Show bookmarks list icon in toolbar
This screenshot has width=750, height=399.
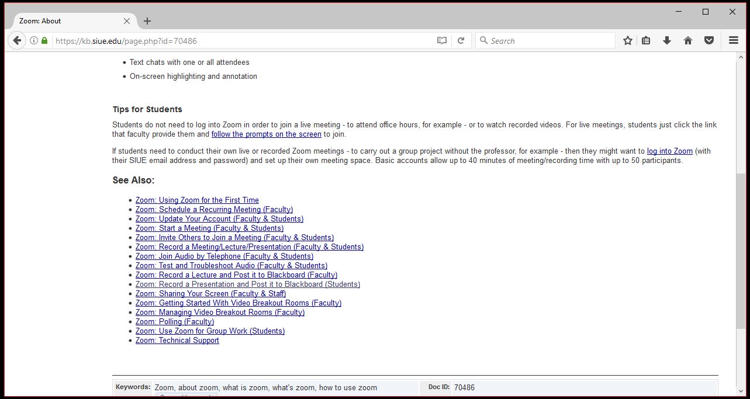click(646, 40)
